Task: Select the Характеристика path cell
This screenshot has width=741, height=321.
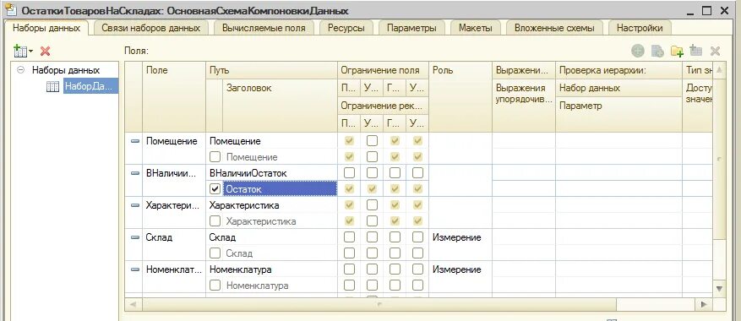Action: (x=271, y=205)
